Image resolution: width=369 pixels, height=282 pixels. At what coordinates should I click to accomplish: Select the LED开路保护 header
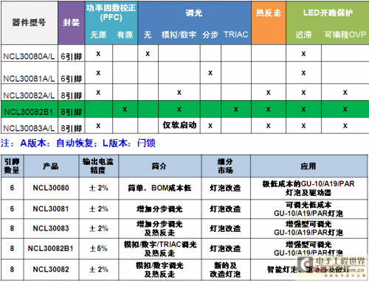pos(328,13)
